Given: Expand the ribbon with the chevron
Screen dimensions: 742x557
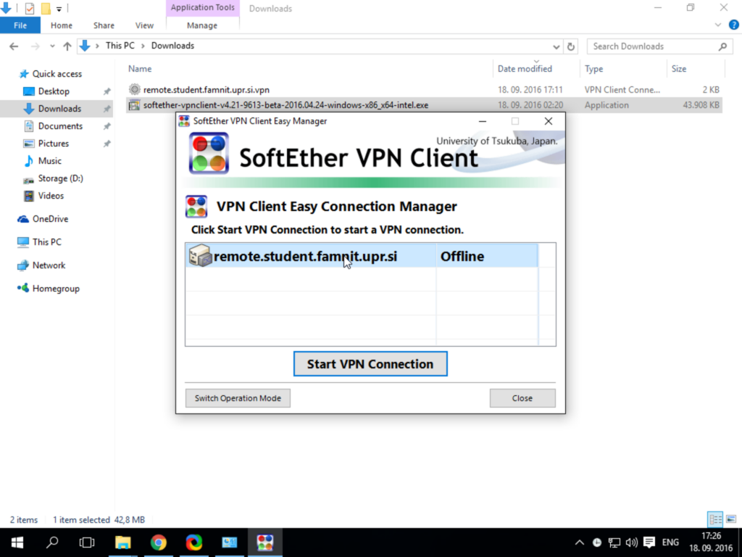Looking at the screenshot, I should tap(718, 25).
